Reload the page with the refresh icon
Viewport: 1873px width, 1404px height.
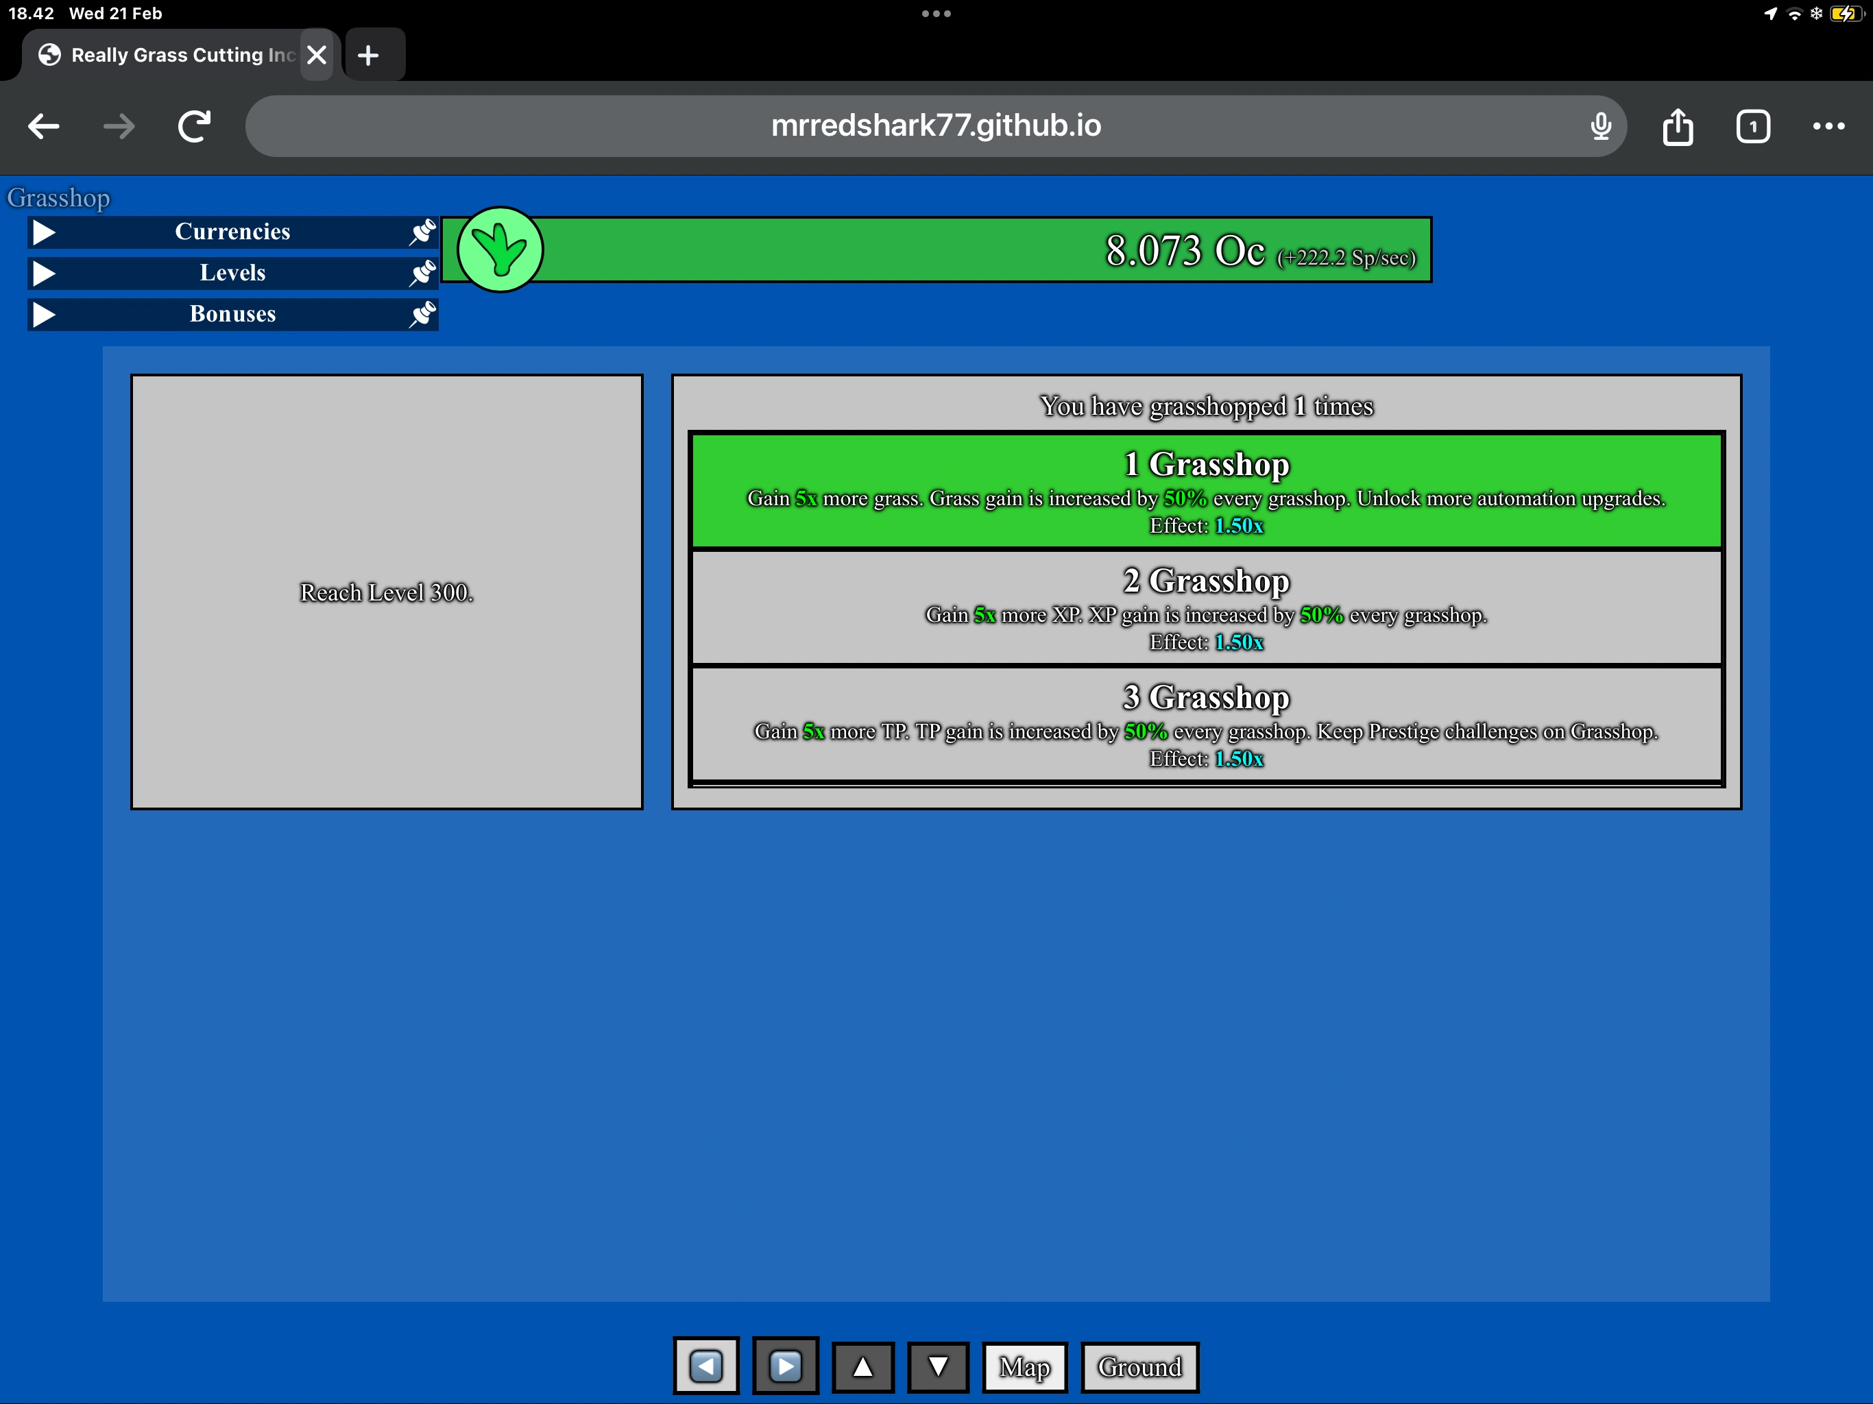194,127
